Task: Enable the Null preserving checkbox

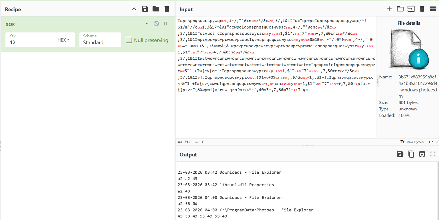Action: (129, 40)
